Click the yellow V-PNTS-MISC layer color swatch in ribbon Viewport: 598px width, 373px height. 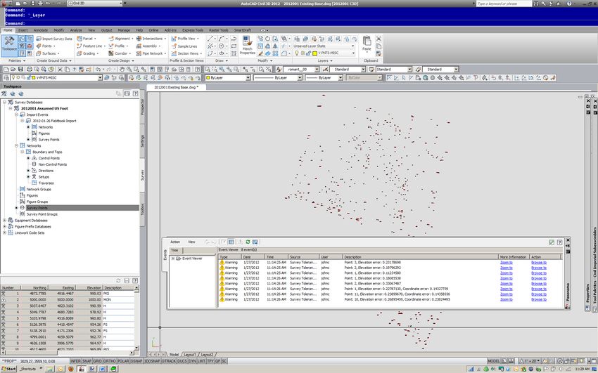point(315,53)
